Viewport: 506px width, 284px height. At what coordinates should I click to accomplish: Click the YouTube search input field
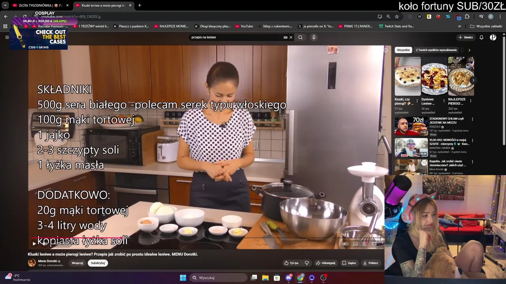[x=237, y=37]
